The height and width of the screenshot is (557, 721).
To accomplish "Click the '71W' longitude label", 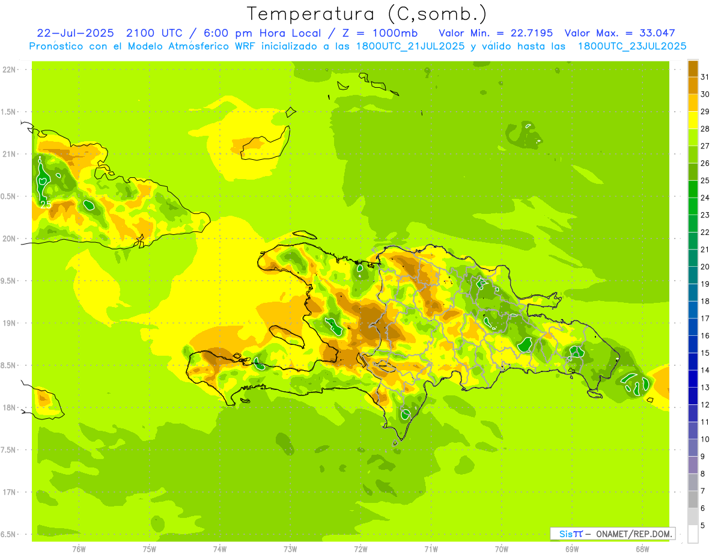I will [x=431, y=549].
